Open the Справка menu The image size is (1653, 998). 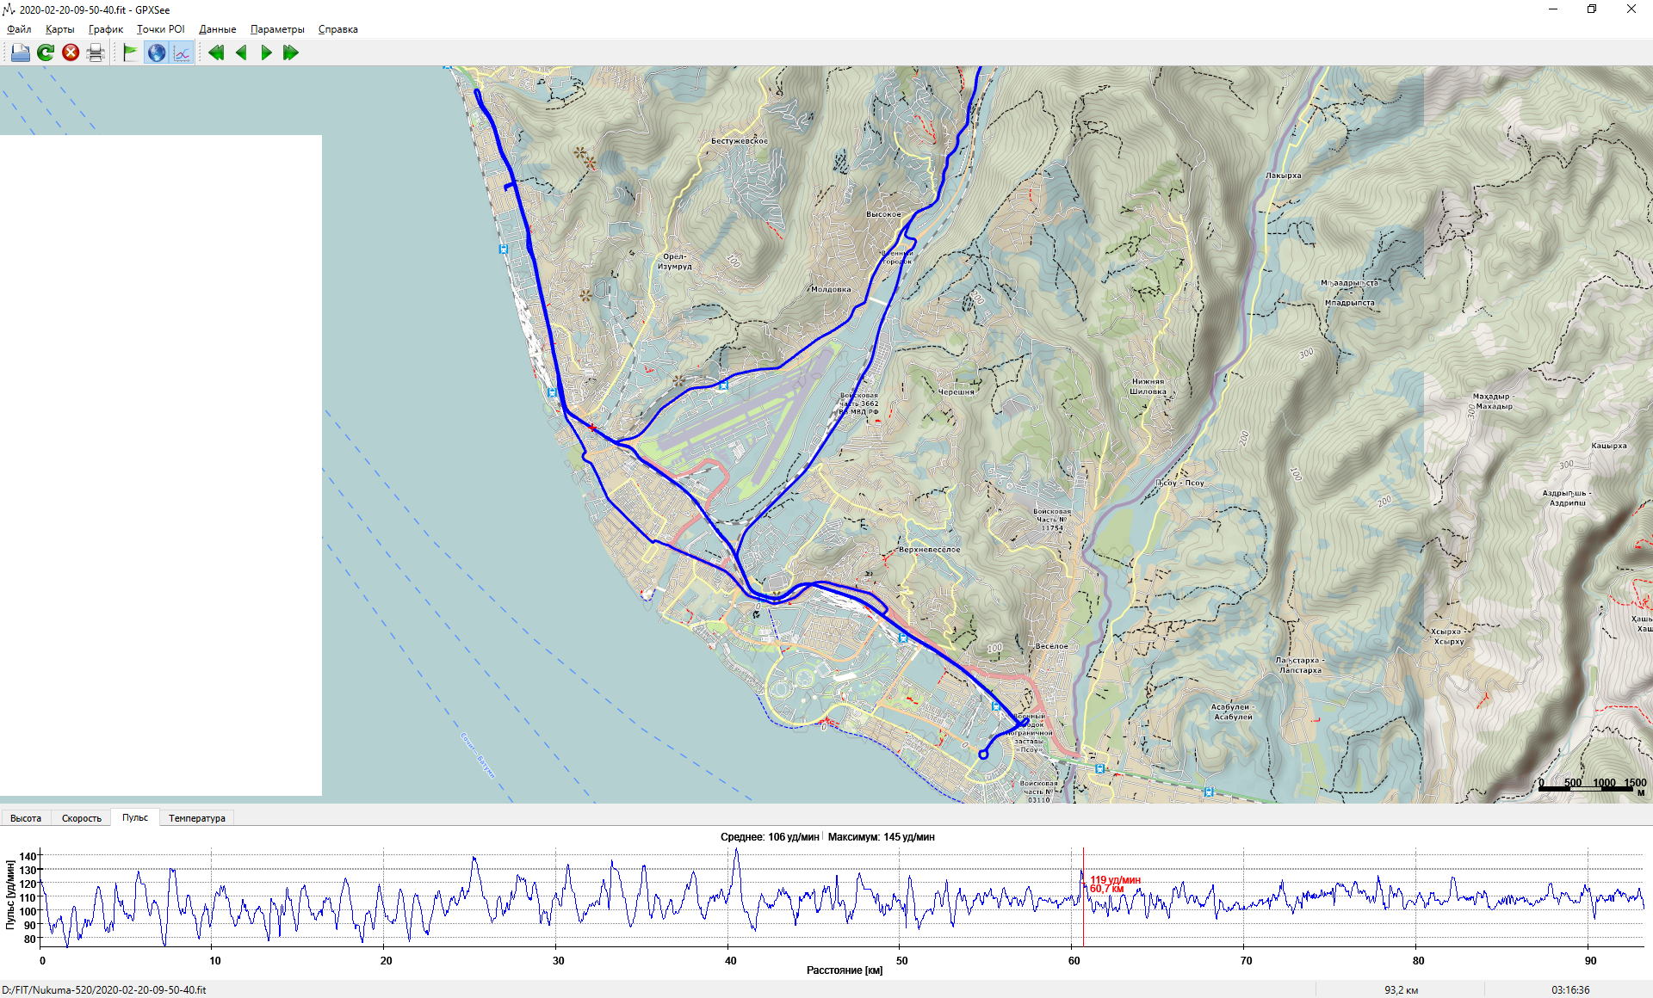click(337, 29)
